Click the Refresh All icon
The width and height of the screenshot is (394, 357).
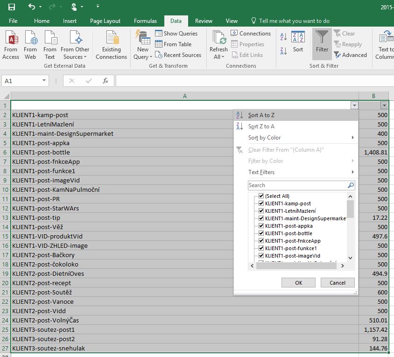pos(219,38)
